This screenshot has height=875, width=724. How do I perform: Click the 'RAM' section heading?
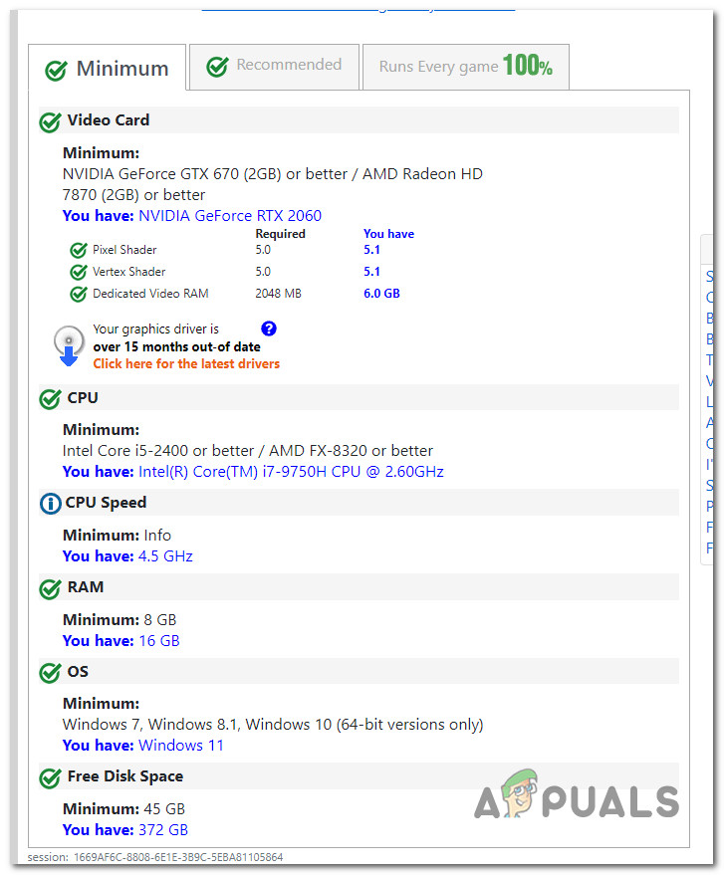pos(86,587)
